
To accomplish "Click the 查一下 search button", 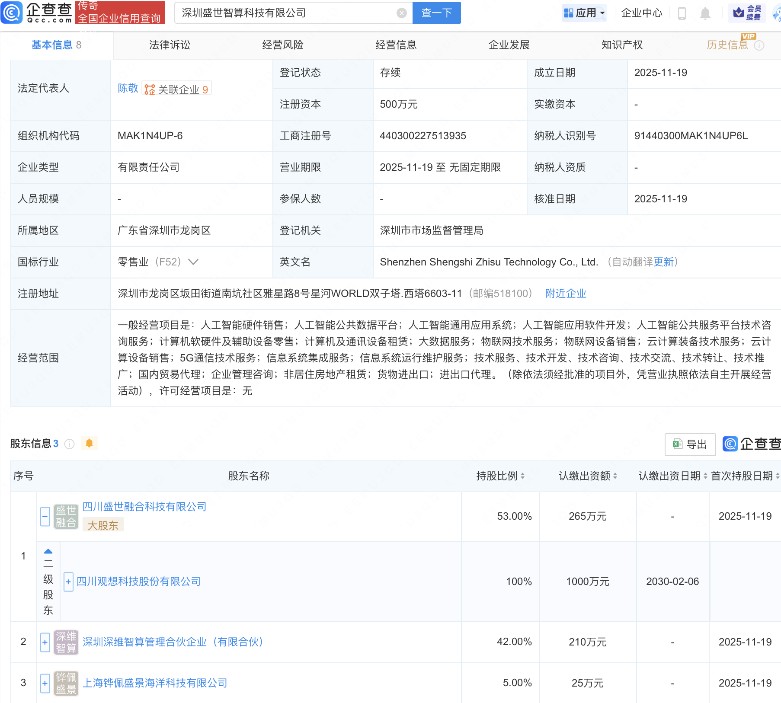I will click(x=436, y=13).
